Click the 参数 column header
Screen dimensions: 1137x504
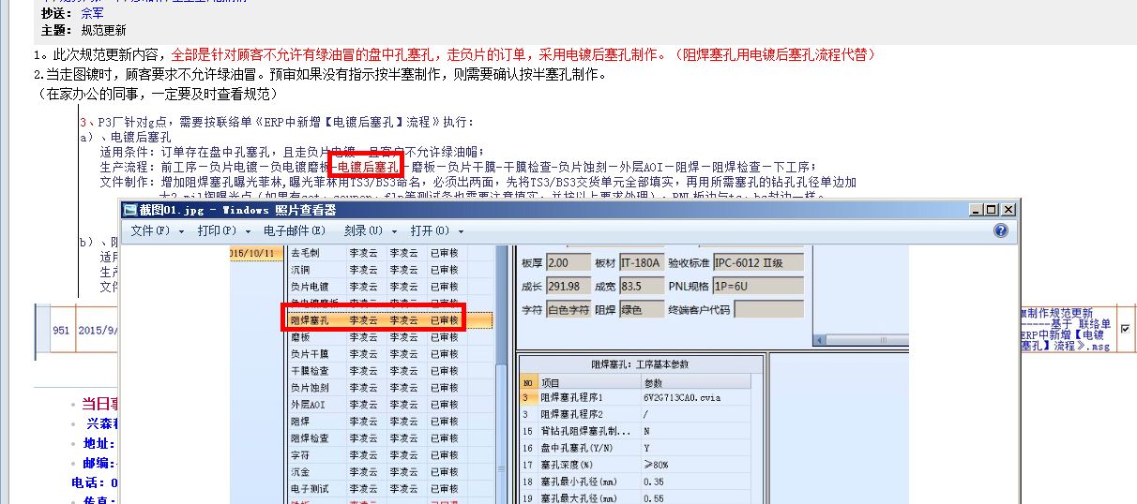[695, 382]
